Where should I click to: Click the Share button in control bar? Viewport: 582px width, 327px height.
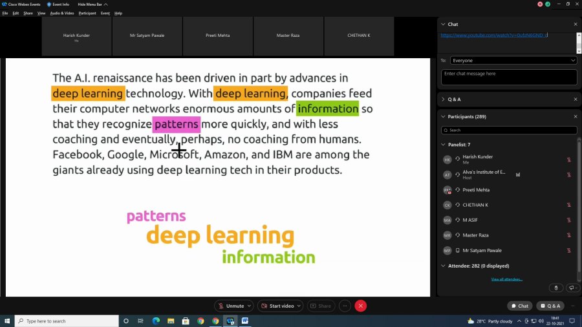pos(321,306)
